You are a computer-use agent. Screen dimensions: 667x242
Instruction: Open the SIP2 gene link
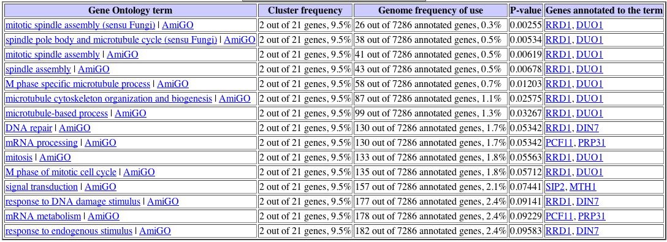554,187
